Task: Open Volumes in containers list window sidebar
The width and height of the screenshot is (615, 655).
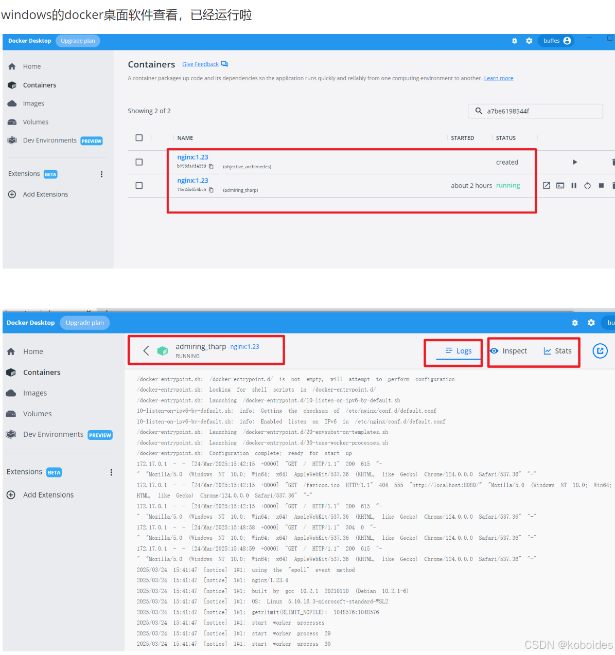Action: [x=36, y=122]
